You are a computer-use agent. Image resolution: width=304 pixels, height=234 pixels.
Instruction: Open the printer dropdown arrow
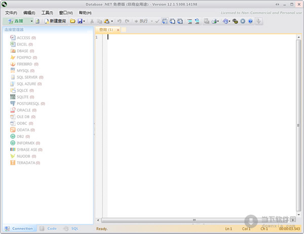coord(218,21)
